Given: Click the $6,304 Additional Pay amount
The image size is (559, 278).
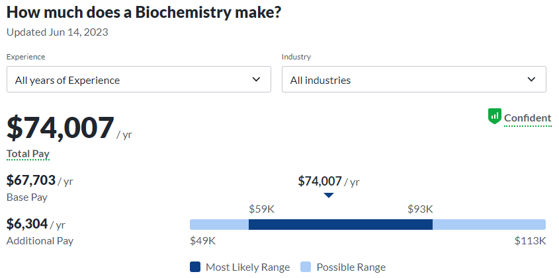Looking at the screenshot, I should click(x=27, y=224).
